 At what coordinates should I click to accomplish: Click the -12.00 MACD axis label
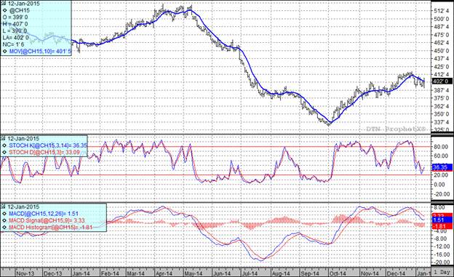point(441,246)
